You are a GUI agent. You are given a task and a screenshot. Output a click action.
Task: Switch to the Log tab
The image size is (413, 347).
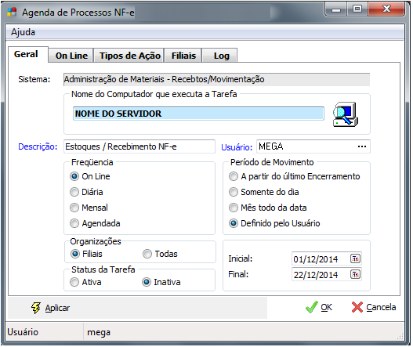[x=221, y=56]
